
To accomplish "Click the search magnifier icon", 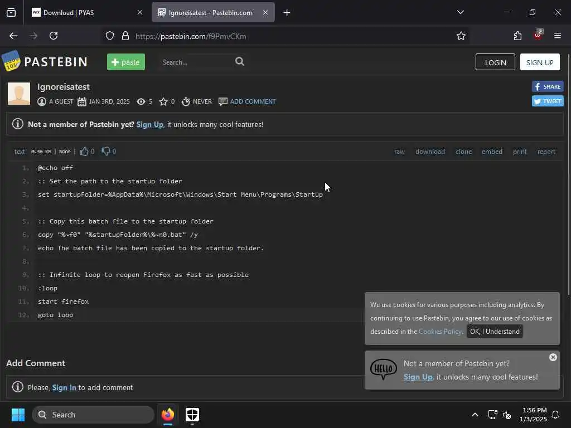I will point(240,61).
